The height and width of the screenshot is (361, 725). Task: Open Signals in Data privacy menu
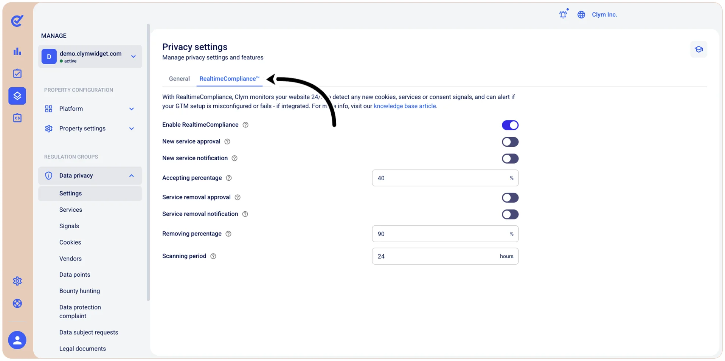(69, 226)
